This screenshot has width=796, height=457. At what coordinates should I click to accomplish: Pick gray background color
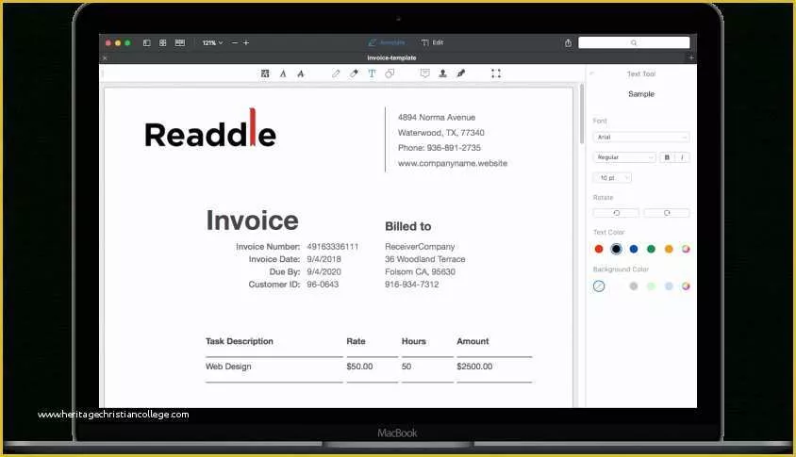pyautogui.click(x=634, y=286)
